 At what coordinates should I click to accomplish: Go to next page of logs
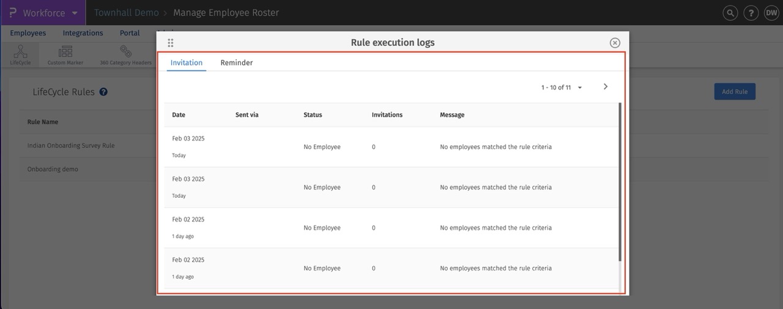point(606,87)
